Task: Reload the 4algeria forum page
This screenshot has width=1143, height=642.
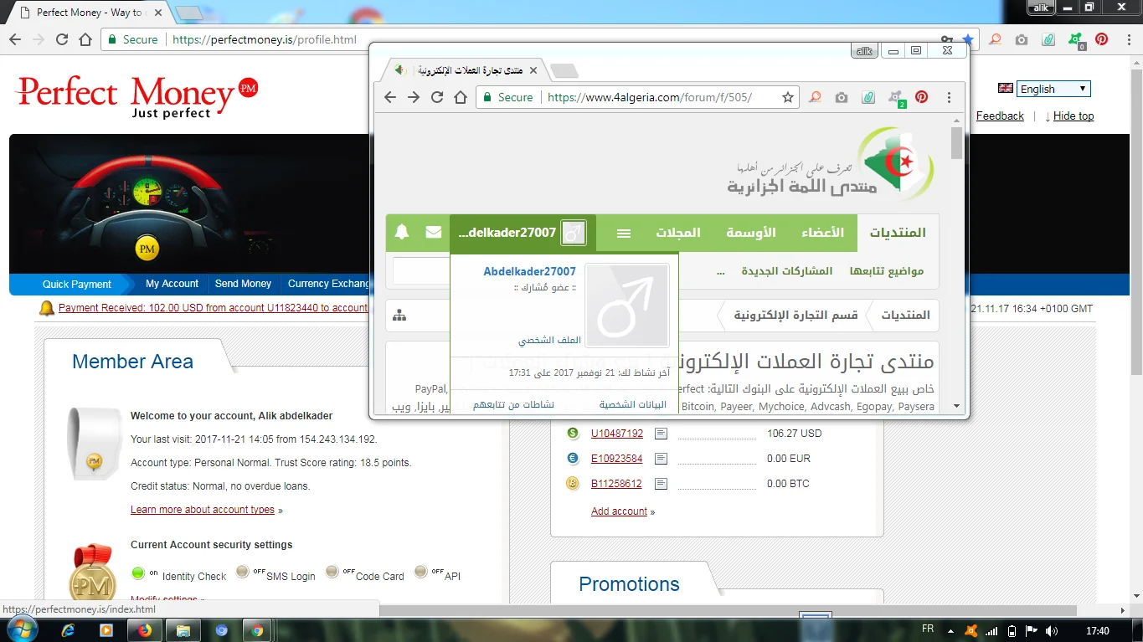Action: [x=437, y=97]
